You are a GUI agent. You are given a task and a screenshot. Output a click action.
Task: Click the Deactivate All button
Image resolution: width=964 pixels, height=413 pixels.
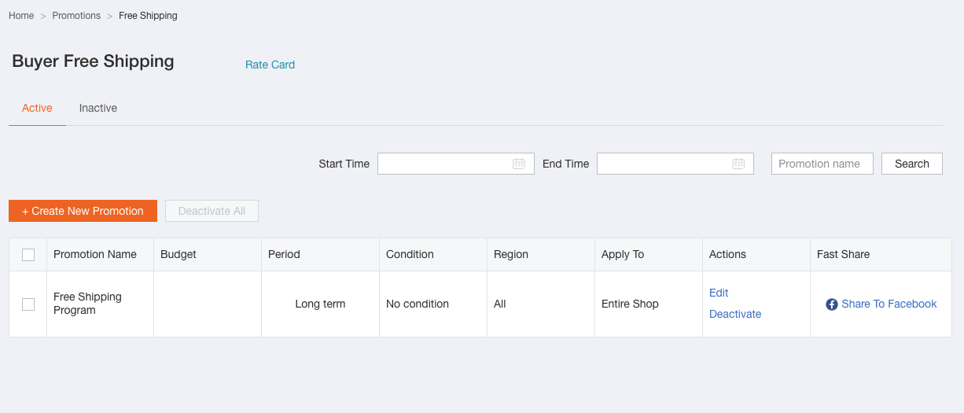(212, 211)
